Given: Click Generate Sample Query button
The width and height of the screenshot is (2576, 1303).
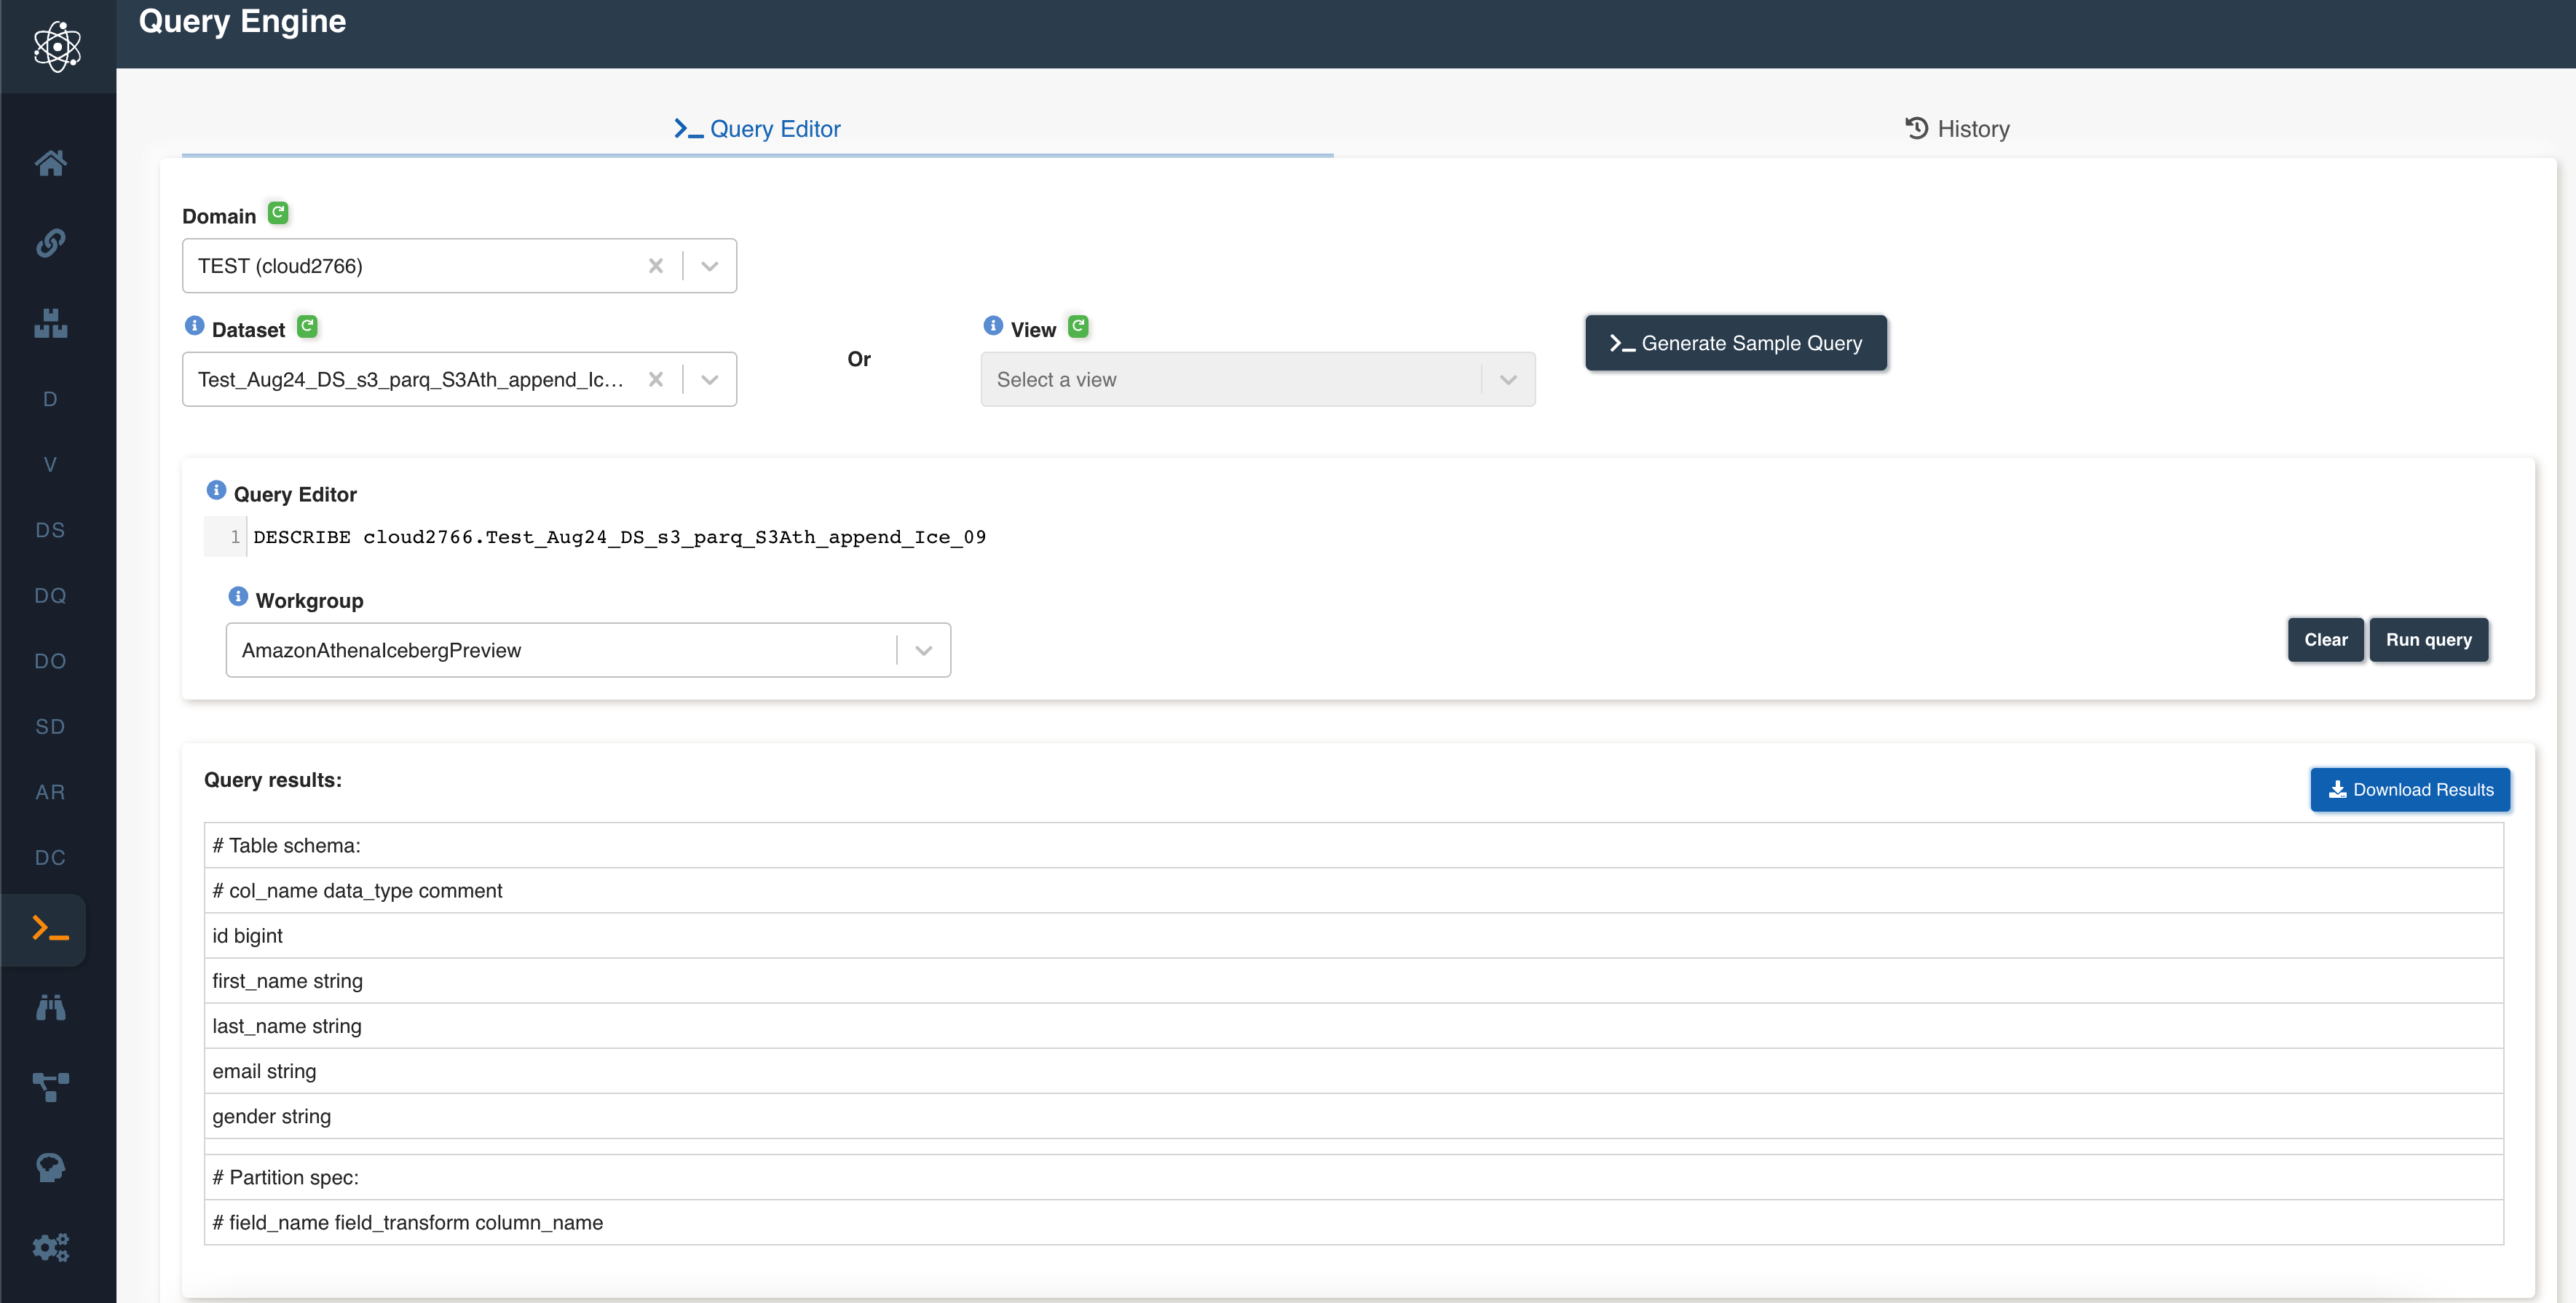Looking at the screenshot, I should [x=1735, y=343].
